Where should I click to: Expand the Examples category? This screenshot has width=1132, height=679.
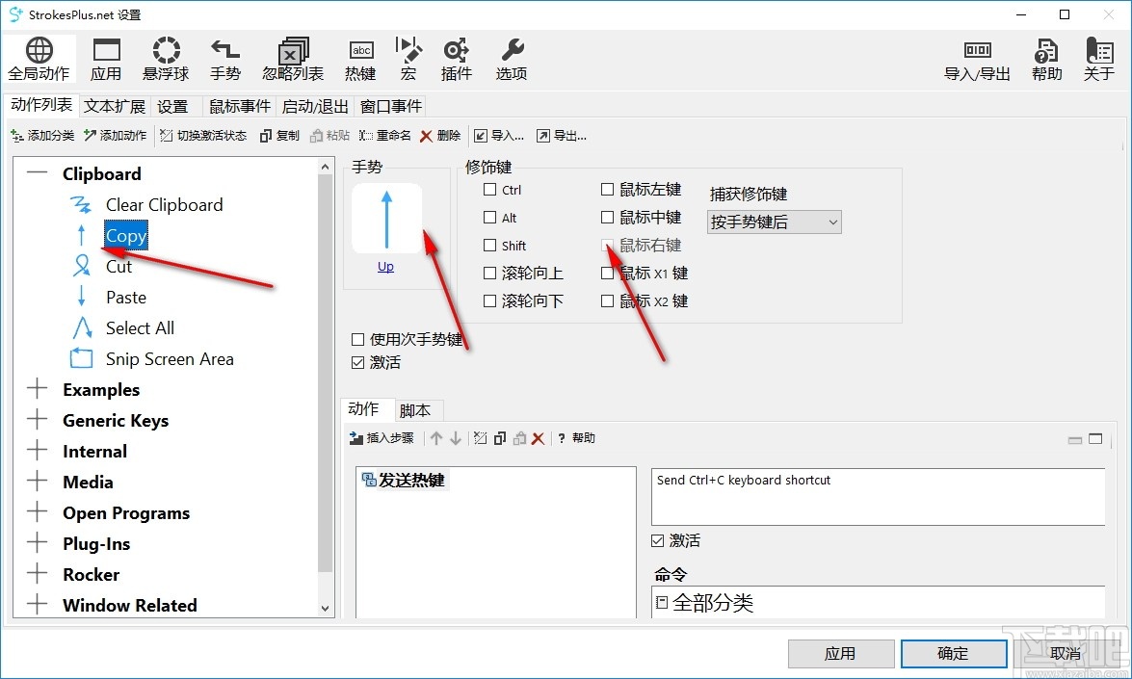[37, 389]
